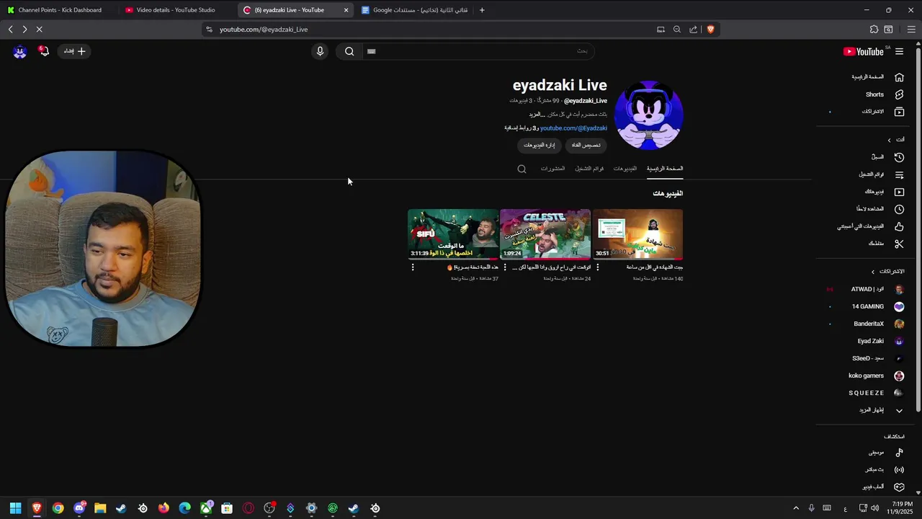922x519 pixels.
Task: Open Your Videos sidebar icon
Action: pos(899,192)
